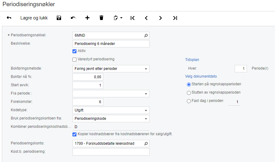
Task: Toggle Kopier kostnadsbærer checkbox
Action: click(74, 134)
